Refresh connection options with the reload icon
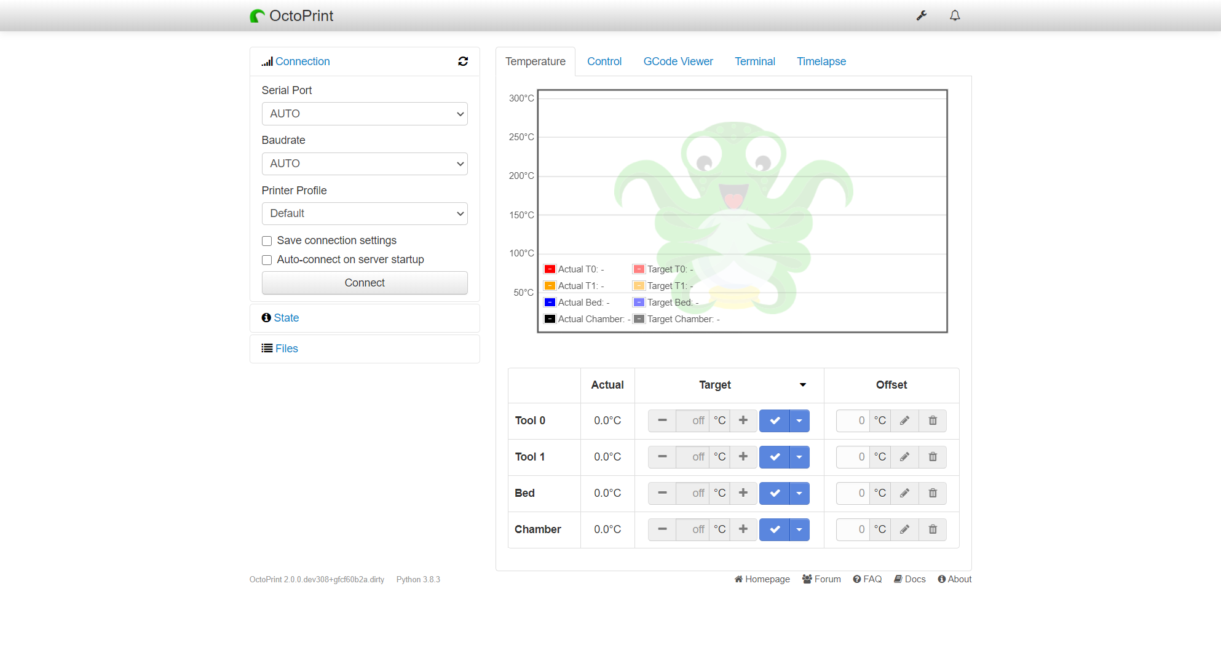 pyautogui.click(x=463, y=61)
